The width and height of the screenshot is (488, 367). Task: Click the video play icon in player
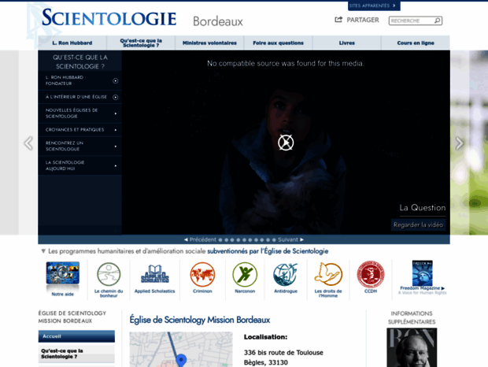coord(286,143)
